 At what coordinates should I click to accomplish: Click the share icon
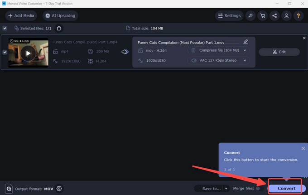(x=274, y=16)
